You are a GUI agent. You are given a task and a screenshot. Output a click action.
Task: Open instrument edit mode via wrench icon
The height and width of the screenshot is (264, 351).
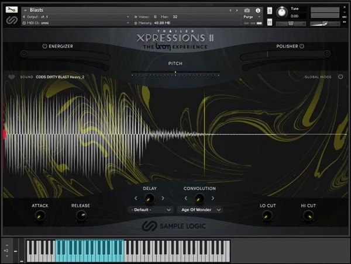(x=12, y=9)
